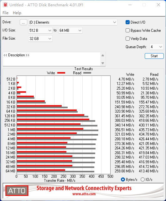Open the Queue Depth dropdown

coord(156,47)
